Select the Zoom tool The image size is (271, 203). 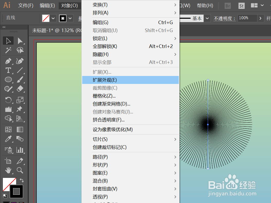(x=20, y=170)
